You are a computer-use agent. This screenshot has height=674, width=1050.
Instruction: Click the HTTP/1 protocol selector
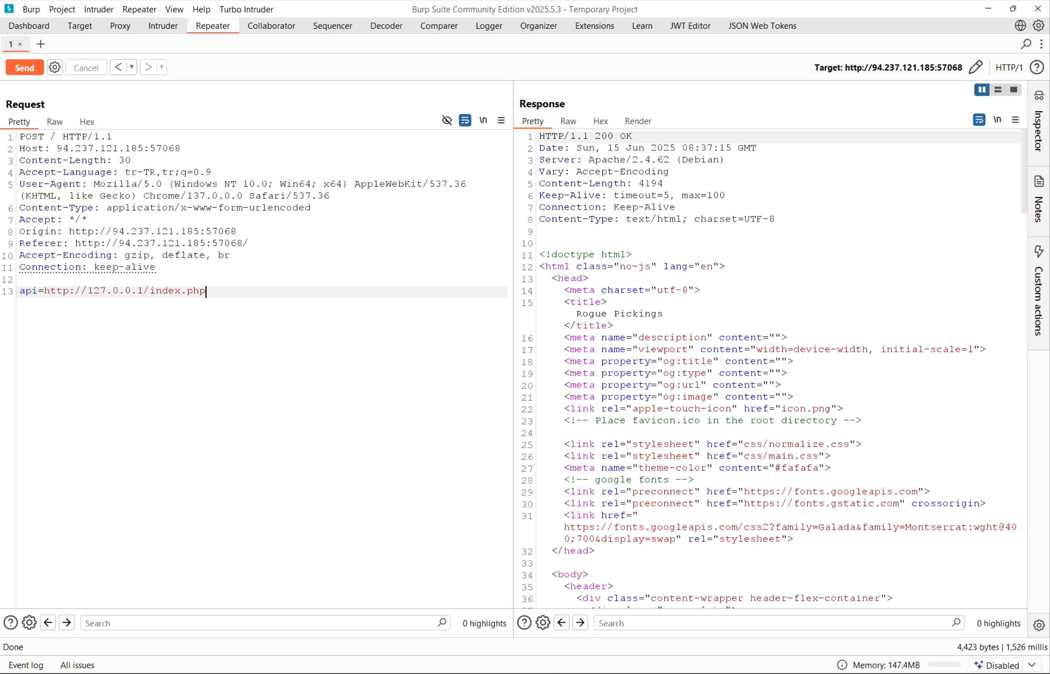click(1009, 68)
